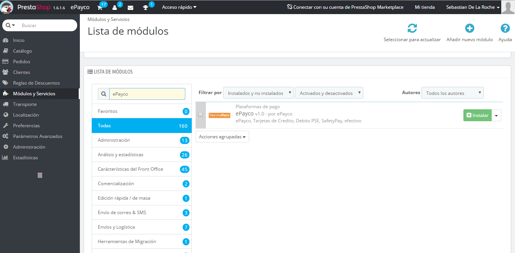
Task: Collapse the sidebar menu with bars icon
Action: (40, 175)
